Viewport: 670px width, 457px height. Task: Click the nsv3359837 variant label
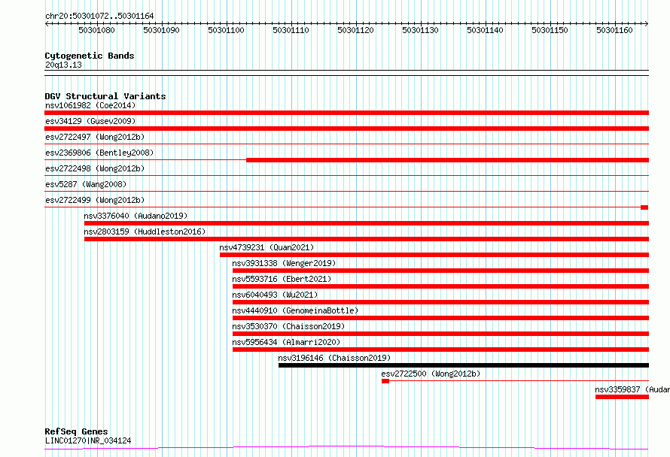pos(632,389)
